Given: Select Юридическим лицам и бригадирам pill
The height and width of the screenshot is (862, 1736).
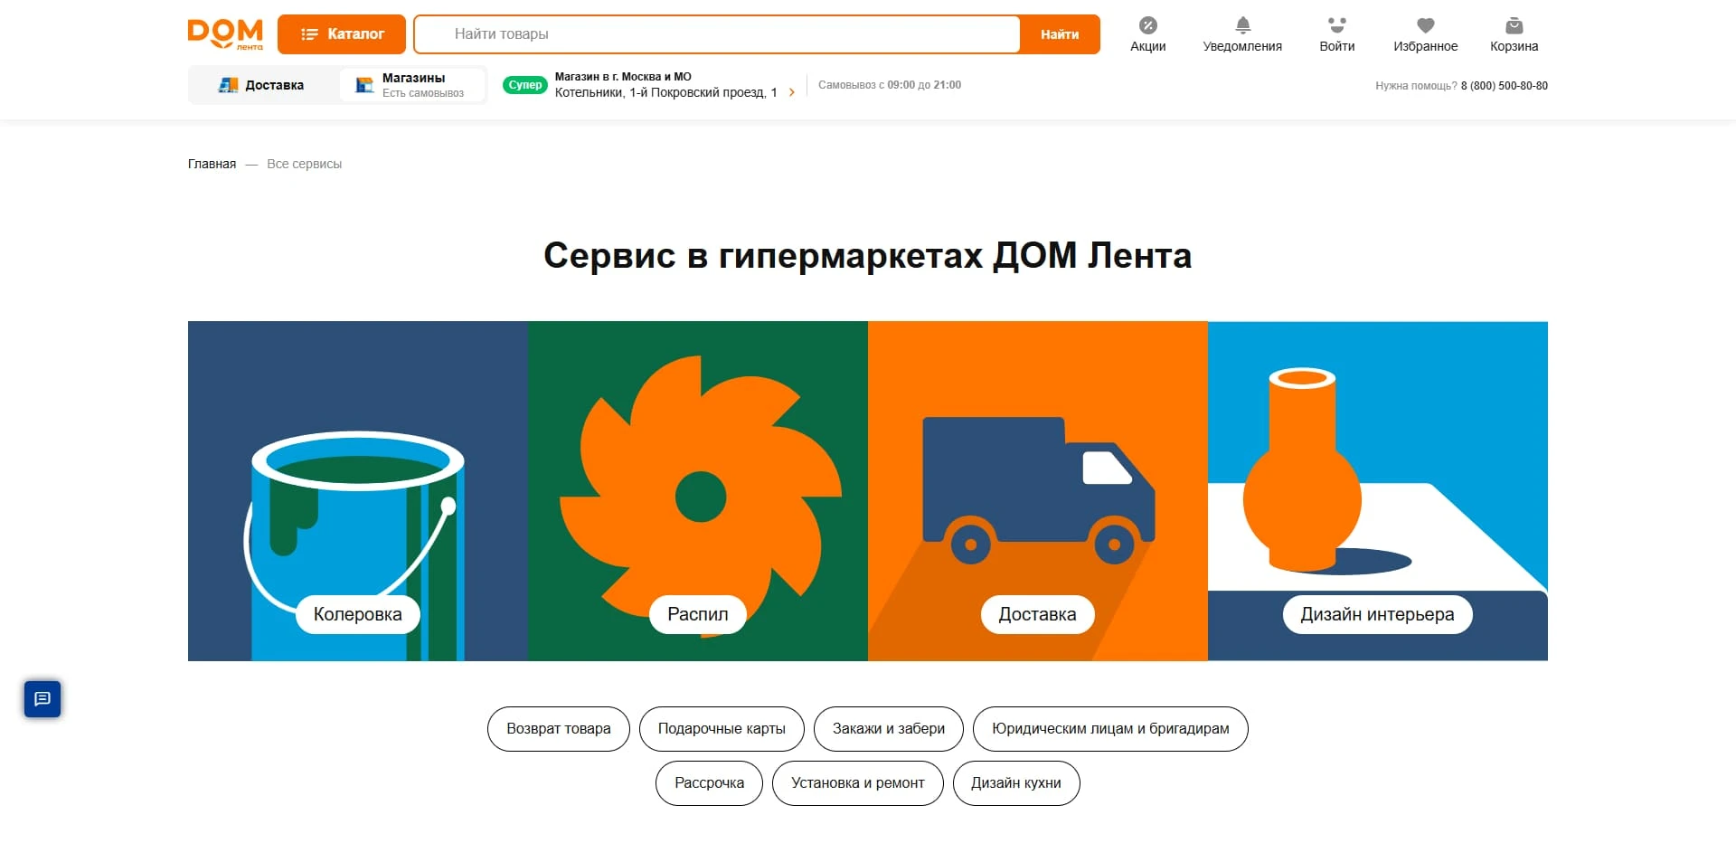Looking at the screenshot, I should (1110, 729).
